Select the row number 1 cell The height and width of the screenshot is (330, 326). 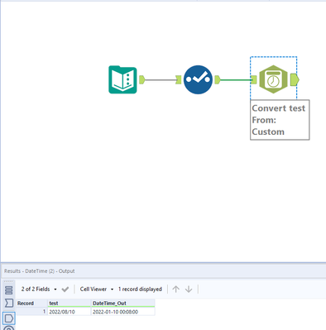pos(32,312)
